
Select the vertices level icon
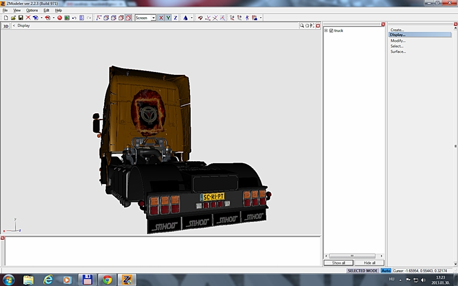click(x=98, y=18)
